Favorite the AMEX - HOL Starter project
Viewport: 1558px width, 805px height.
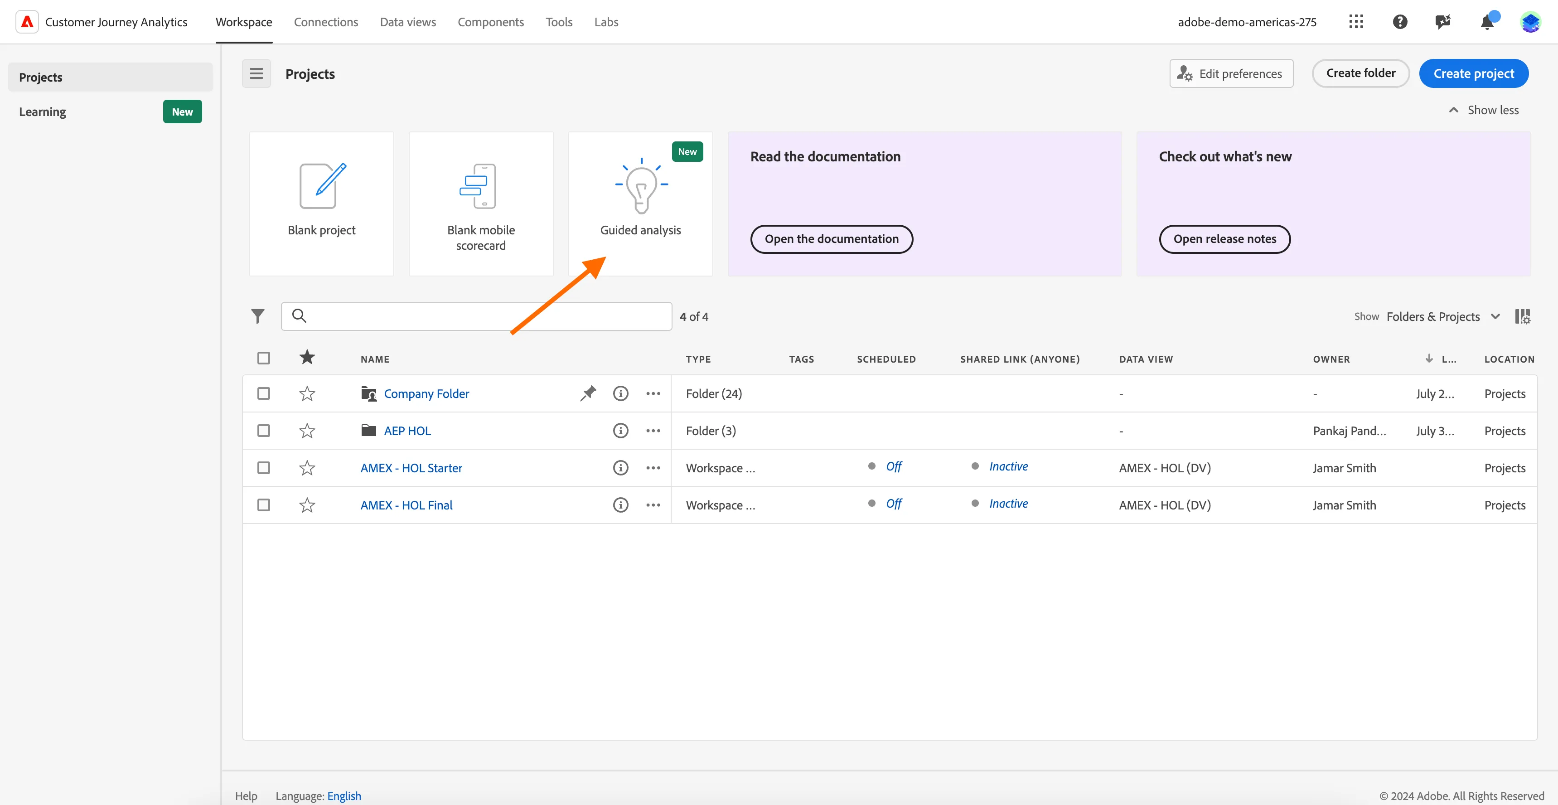(x=307, y=467)
